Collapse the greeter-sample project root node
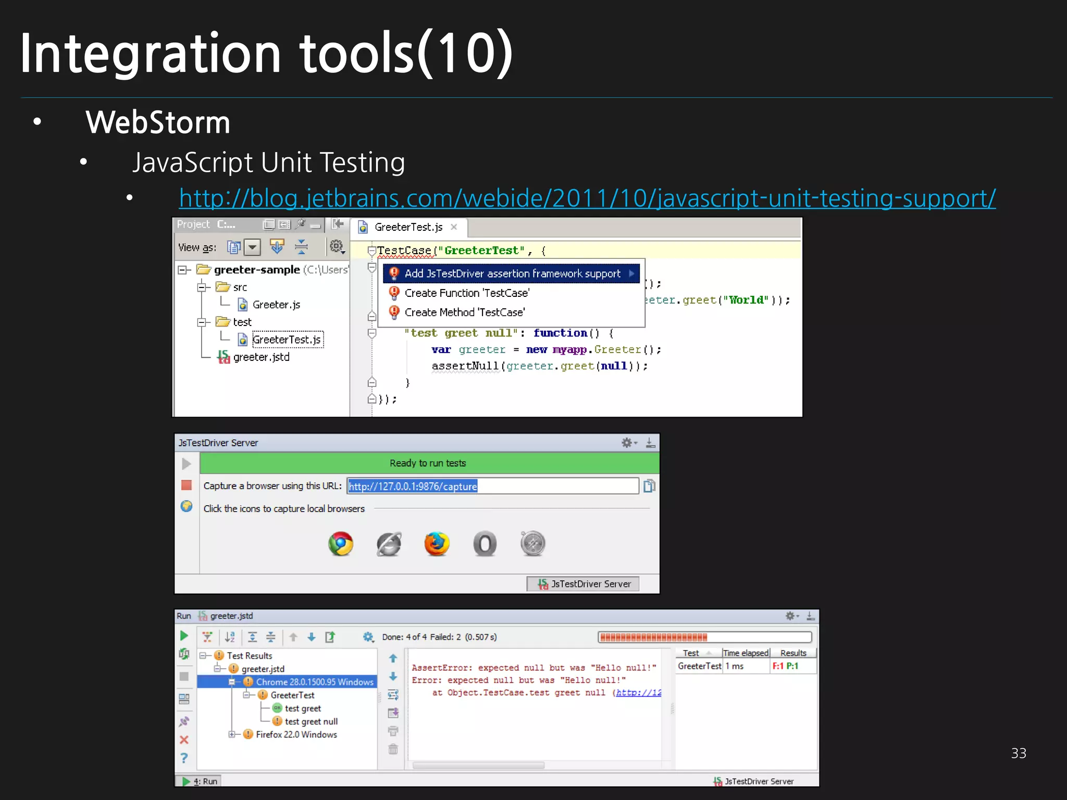The width and height of the screenshot is (1067, 800). (183, 270)
